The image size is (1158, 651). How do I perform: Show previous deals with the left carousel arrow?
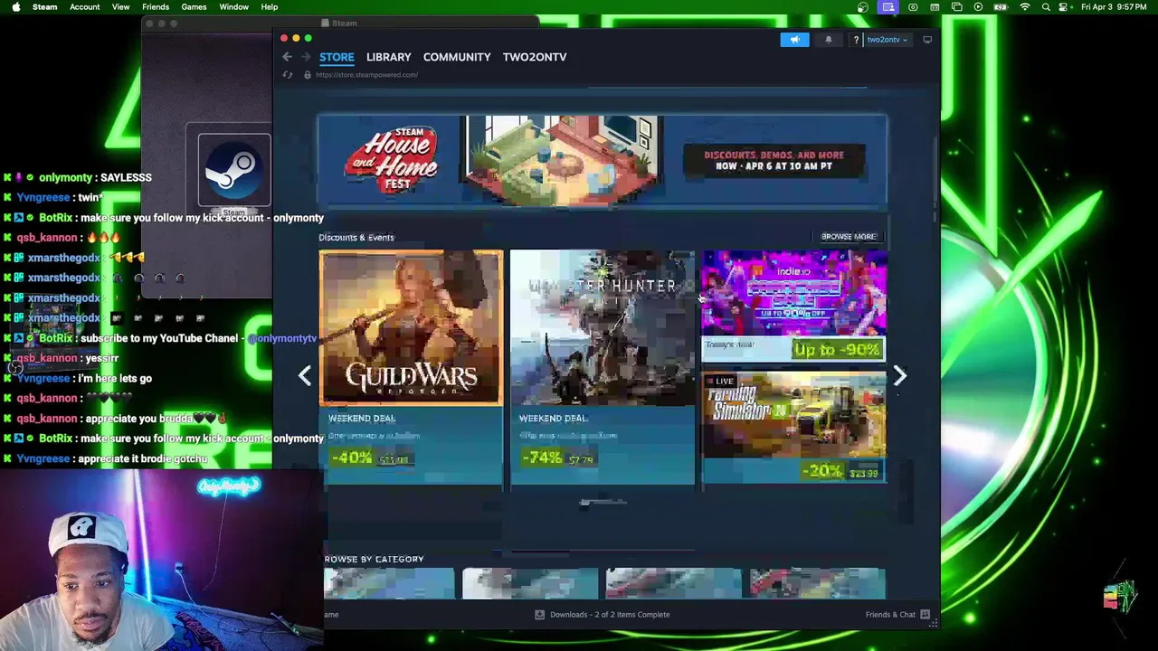tap(305, 375)
